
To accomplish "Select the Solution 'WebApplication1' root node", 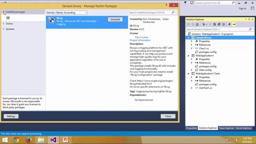I will (x=212, y=34).
